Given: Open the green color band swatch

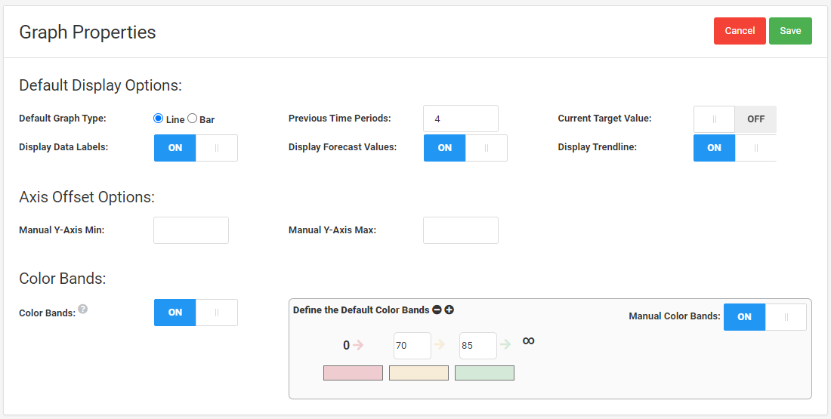Looking at the screenshot, I should pyautogui.click(x=484, y=373).
